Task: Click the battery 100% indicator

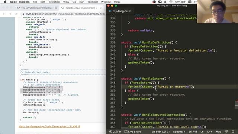Action: coord(180,2)
